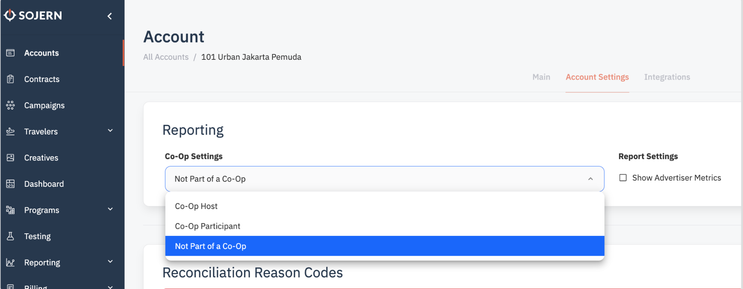Click the Testing flask icon

coord(10,236)
